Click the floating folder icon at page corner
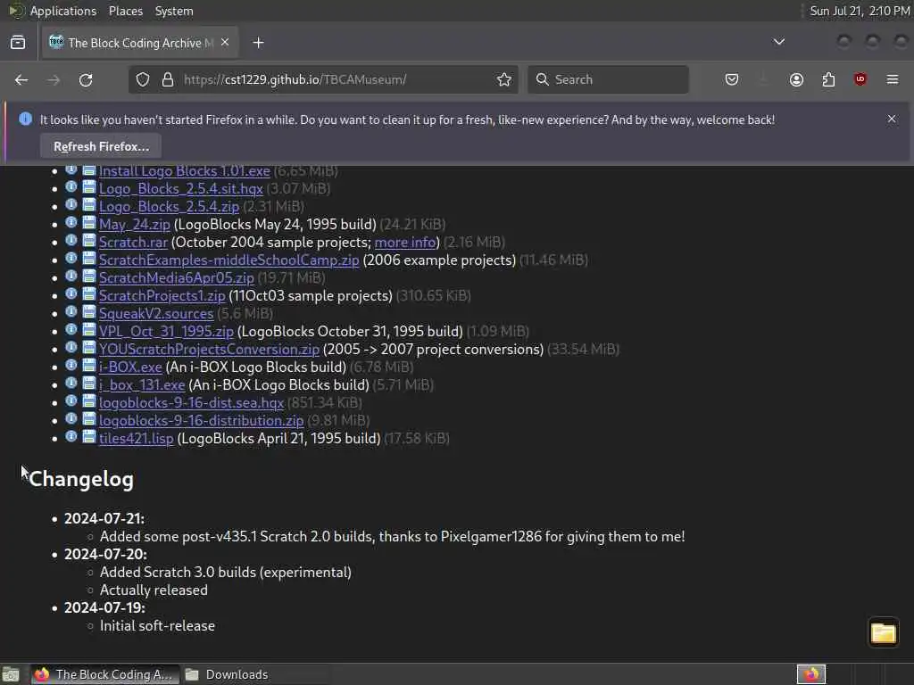The image size is (914, 685). [x=883, y=632]
